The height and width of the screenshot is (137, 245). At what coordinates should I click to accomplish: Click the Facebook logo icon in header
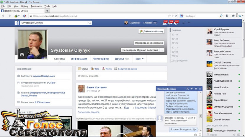coord(17,23)
